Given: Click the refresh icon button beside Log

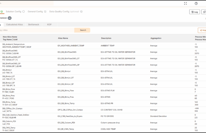Looking at the screenshot, I should (204, 12).
